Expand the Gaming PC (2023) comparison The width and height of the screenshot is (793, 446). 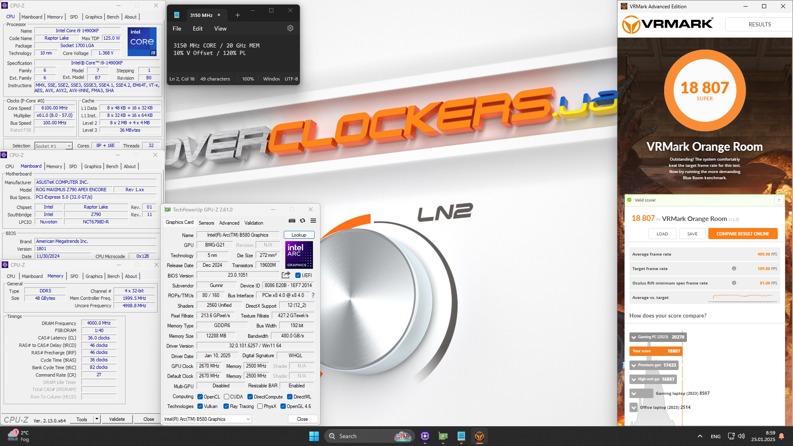coord(634,337)
